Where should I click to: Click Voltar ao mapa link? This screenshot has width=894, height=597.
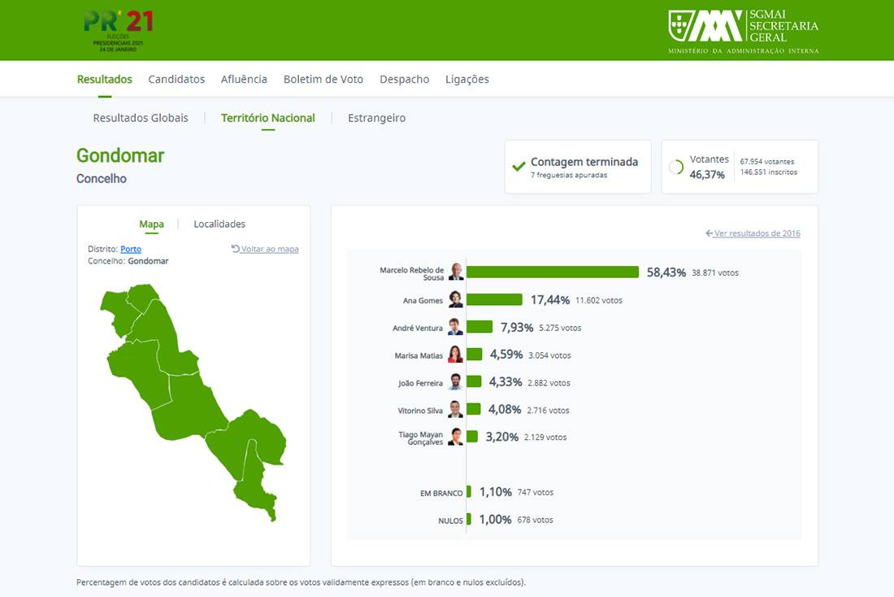pos(265,249)
